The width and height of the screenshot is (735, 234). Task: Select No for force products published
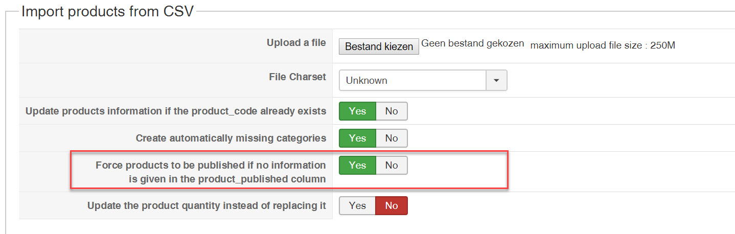(392, 165)
